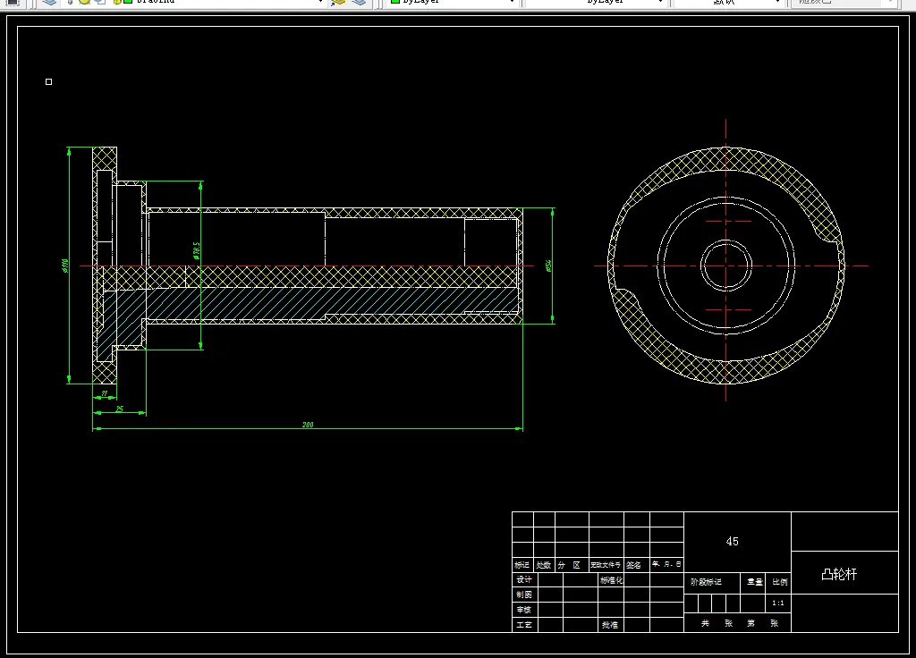Click the 阶段标记 label
This screenshot has height=658, width=916.
click(706, 581)
